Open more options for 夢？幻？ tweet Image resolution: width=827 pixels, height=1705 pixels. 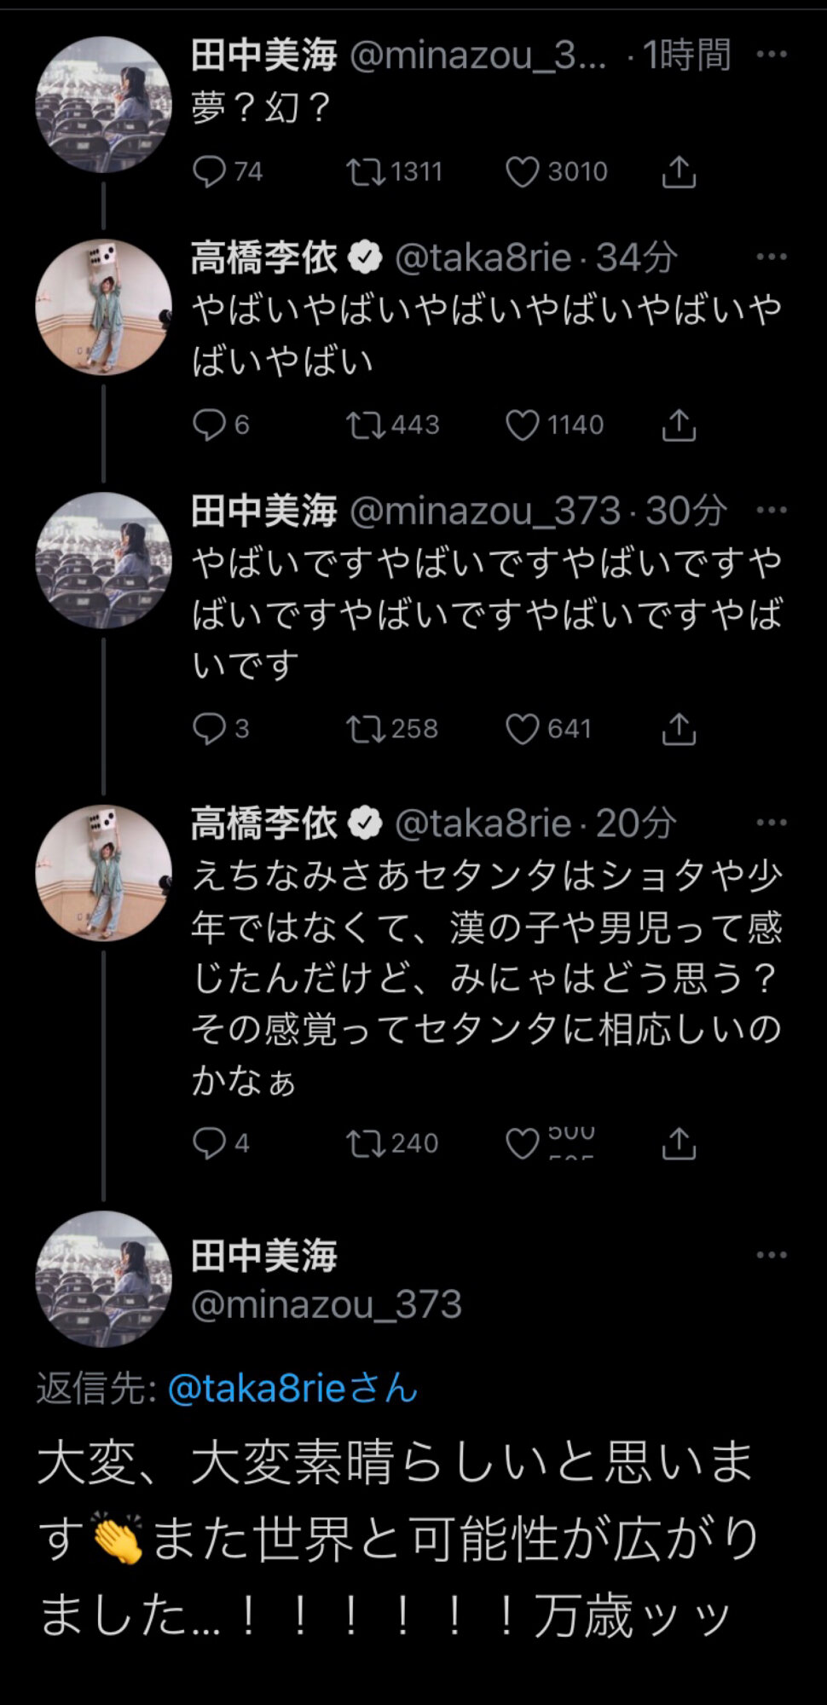click(x=771, y=55)
